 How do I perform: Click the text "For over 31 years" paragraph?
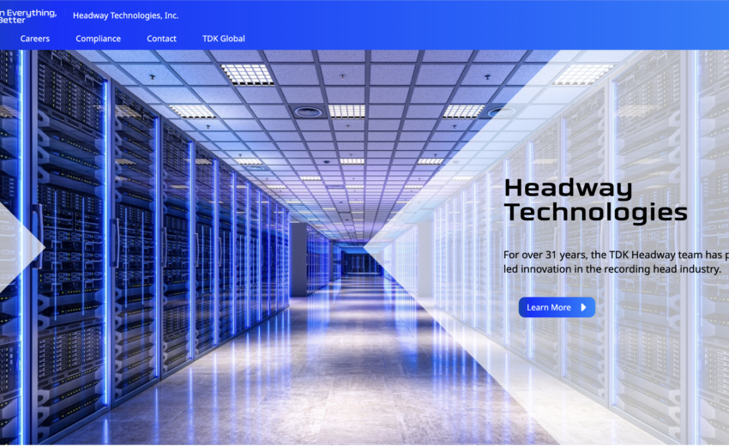tap(616, 262)
